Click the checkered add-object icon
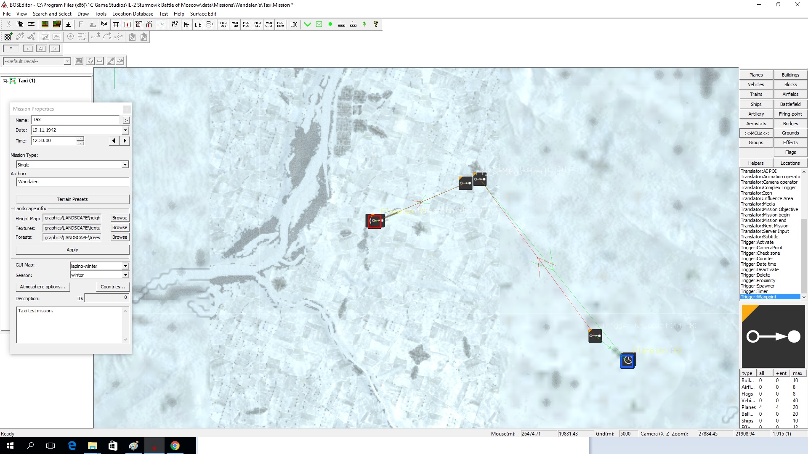 pyautogui.click(x=8, y=37)
